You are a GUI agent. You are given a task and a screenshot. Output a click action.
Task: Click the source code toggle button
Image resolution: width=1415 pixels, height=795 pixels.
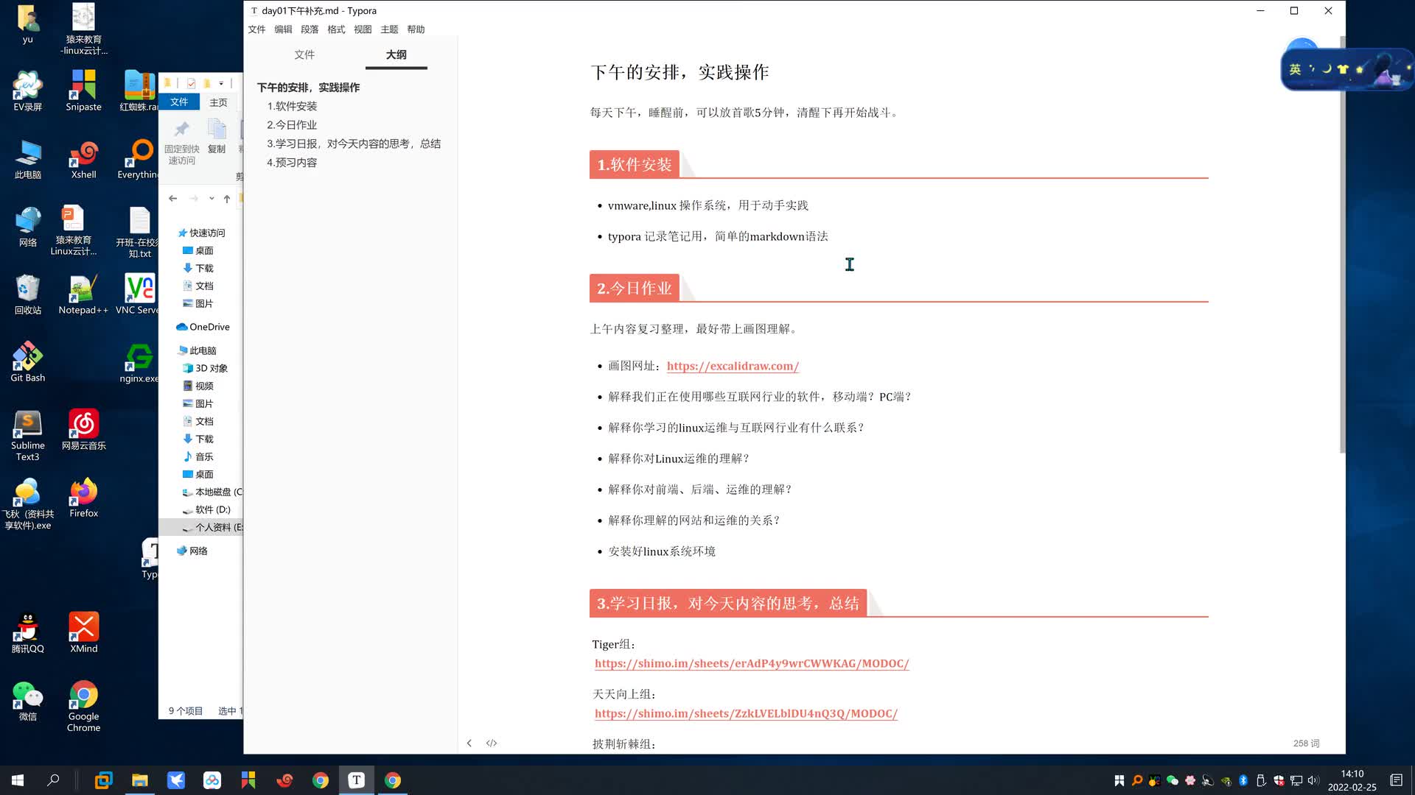tap(492, 743)
